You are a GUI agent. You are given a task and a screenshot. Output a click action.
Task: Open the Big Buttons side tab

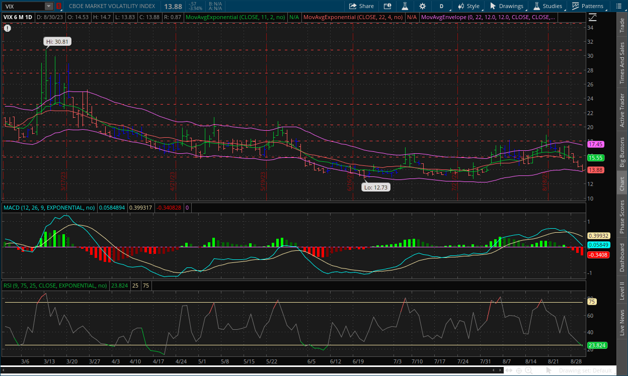click(622, 152)
